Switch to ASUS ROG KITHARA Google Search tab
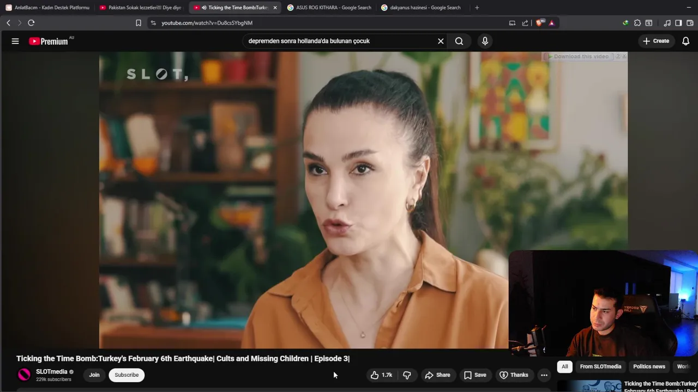Viewport: 698px width, 392px height. [329, 8]
